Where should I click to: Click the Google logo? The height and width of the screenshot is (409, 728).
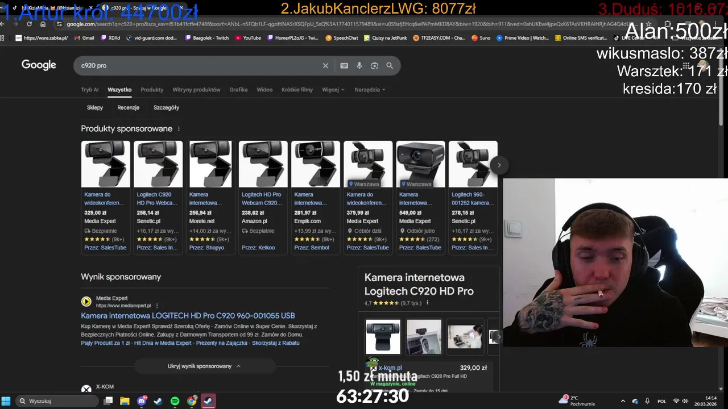click(x=39, y=65)
